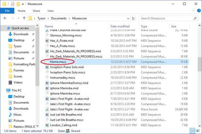This screenshot has height=134, width=202.
Task: Select This PC in the navigation pane
Action: (x=17, y=90)
